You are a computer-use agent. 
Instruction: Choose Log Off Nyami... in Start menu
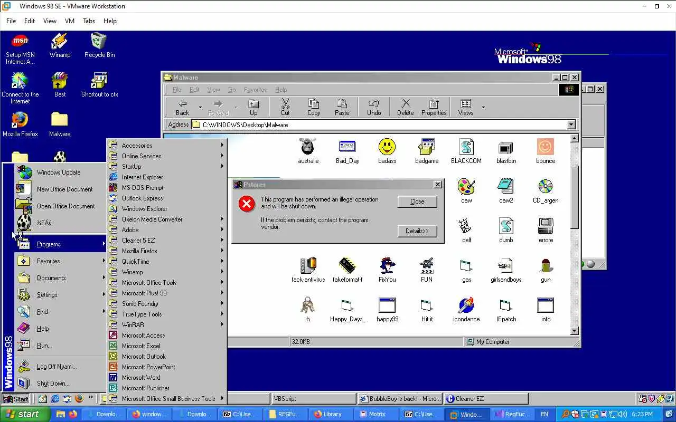[x=61, y=367]
